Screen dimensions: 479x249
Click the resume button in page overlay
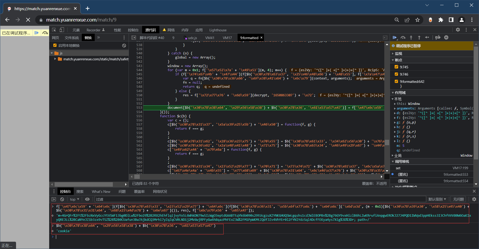pyautogui.click(x=37, y=33)
